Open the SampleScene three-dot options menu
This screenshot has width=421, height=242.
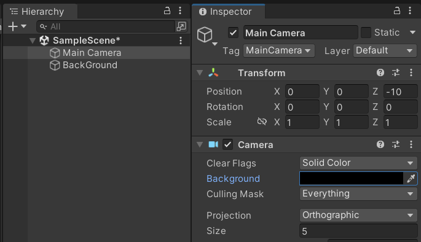(x=181, y=41)
